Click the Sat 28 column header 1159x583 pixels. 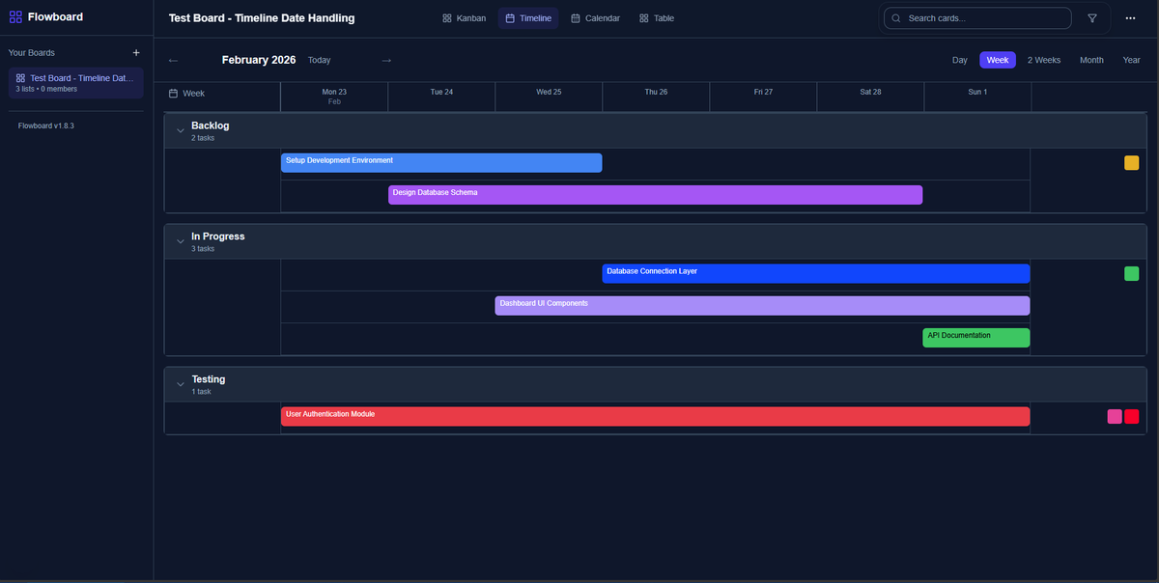click(x=870, y=97)
